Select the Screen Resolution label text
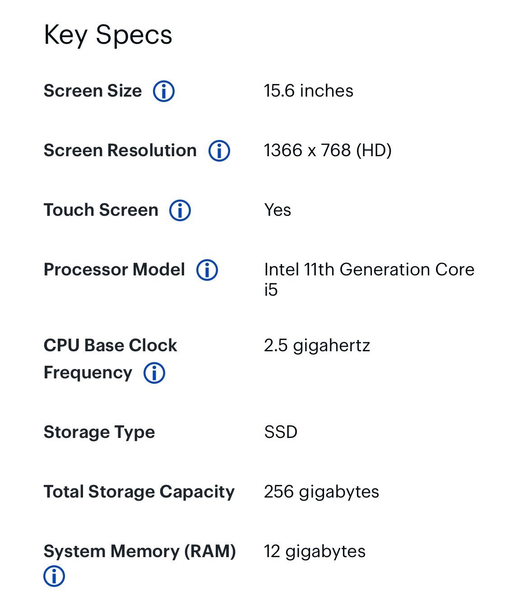The height and width of the screenshot is (605, 528). coord(120,150)
